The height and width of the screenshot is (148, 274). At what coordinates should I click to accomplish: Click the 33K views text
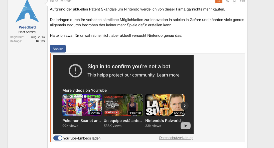[153, 126]
